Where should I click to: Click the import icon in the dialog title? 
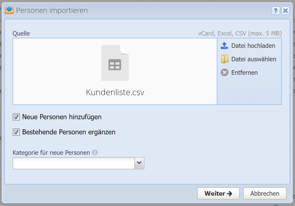click(9, 10)
